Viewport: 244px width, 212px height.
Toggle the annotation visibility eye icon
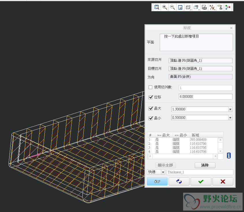pos(220,7)
